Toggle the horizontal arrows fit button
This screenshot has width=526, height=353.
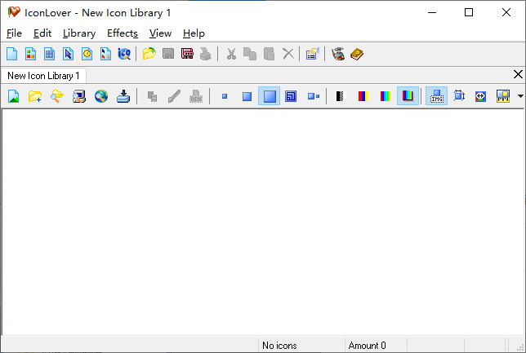click(x=480, y=96)
